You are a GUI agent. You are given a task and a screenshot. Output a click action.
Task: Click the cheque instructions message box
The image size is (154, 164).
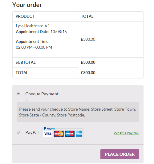tap(78, 112)
